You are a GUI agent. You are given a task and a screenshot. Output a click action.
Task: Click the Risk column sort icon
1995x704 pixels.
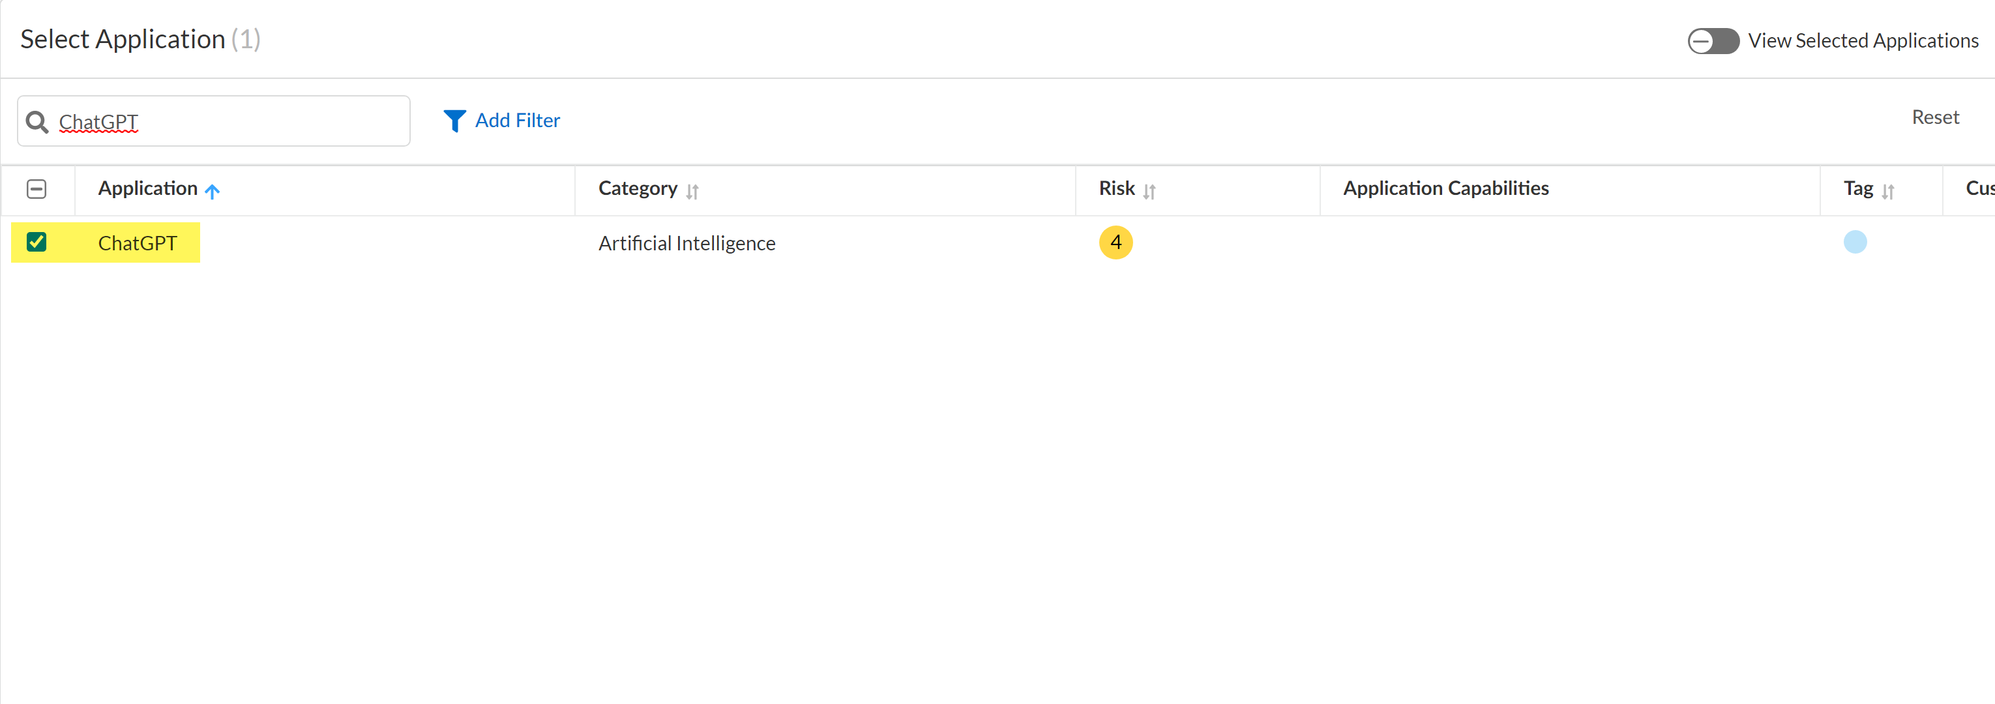click(1149, 191)
